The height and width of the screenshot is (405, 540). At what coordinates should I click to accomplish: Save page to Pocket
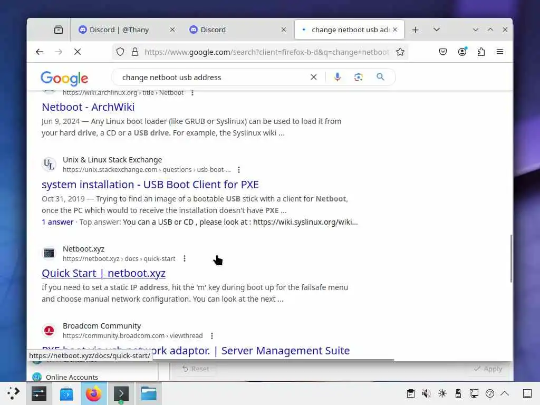[443, 52]
